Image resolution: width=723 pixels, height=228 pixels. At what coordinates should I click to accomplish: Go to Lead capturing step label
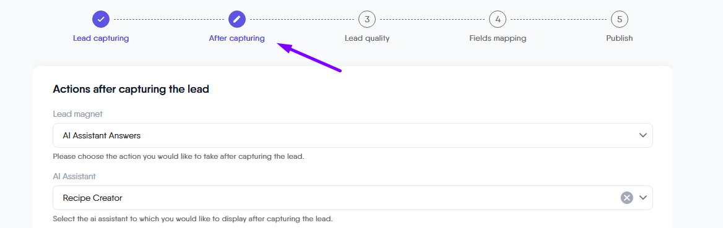tap(101, 38)
